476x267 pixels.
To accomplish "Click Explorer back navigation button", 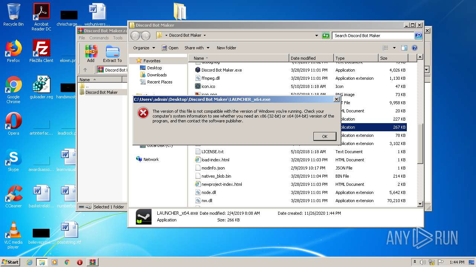I will [x=135, y=36].
